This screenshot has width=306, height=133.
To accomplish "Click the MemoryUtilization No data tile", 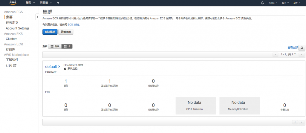I will coord(239,106).
